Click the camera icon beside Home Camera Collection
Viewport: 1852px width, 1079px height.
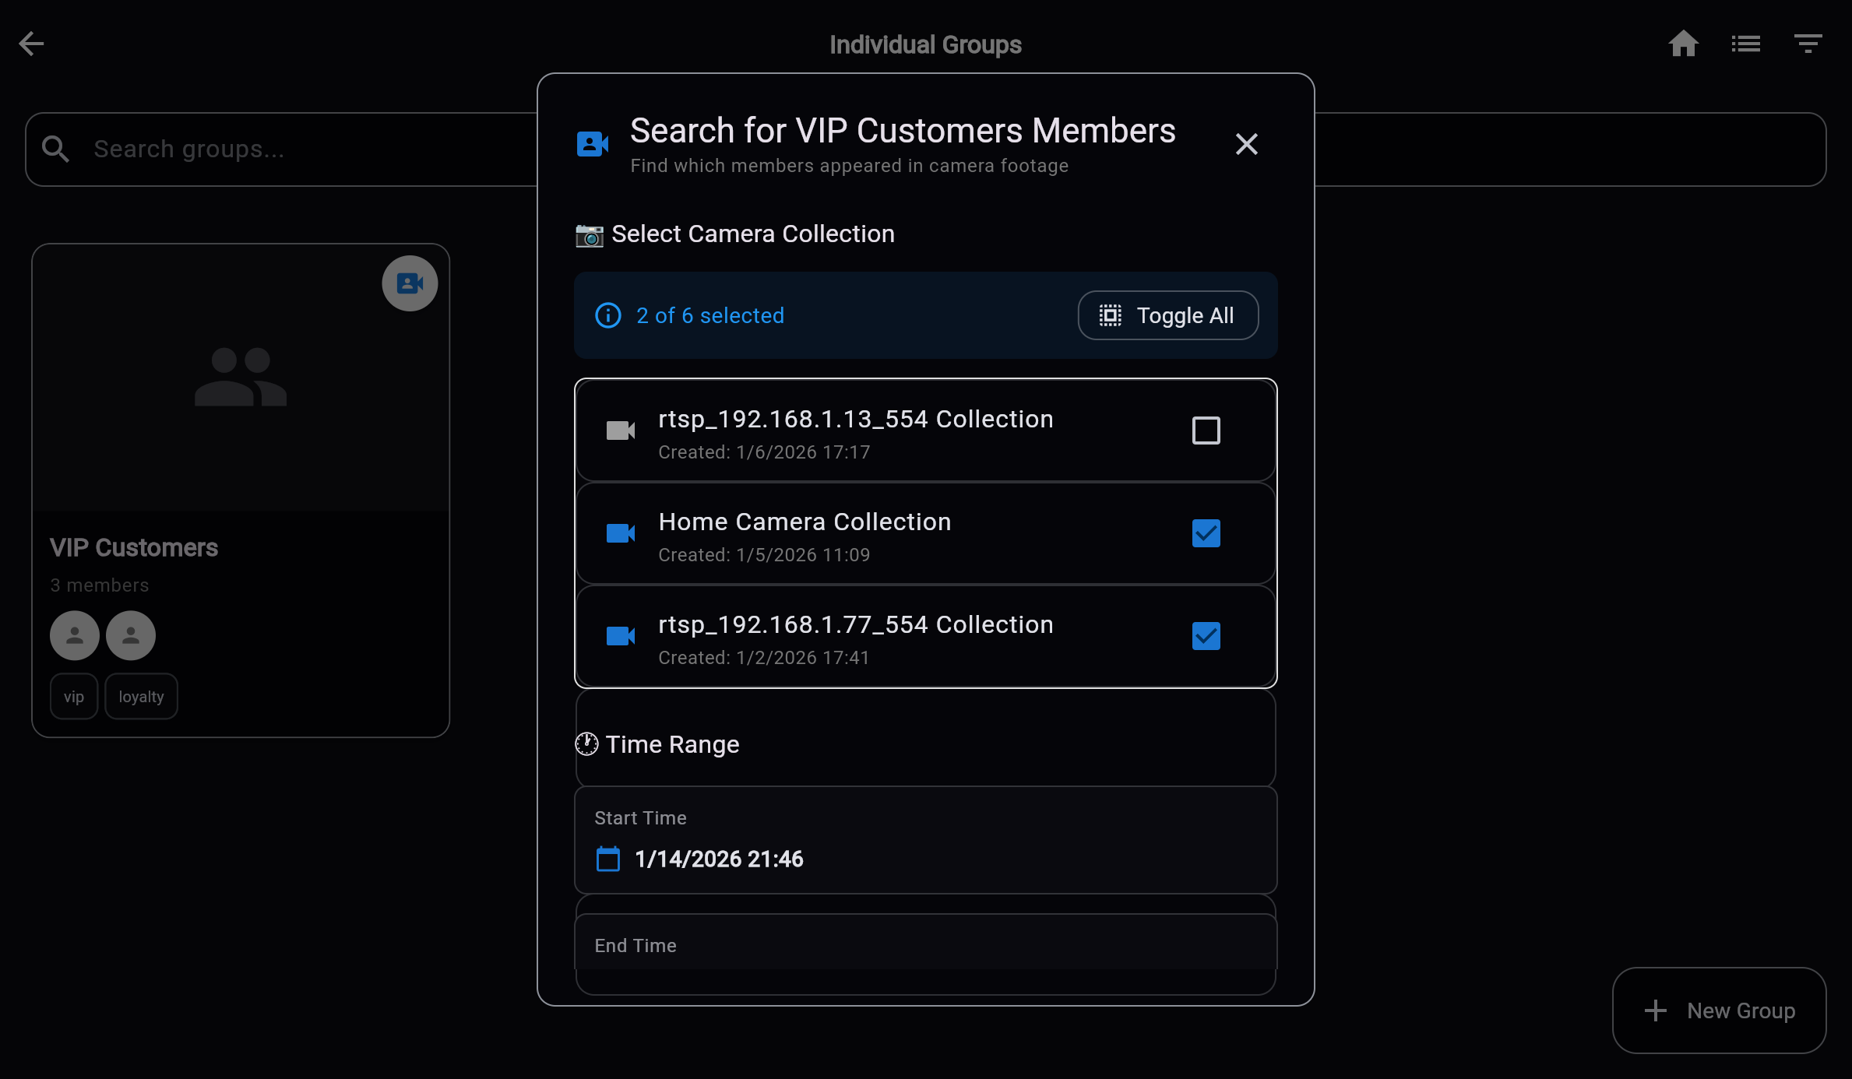click(620, 533)
